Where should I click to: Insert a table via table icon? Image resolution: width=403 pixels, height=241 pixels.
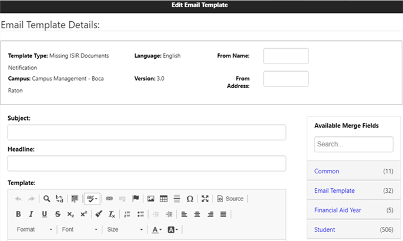(x=163, y=199)
